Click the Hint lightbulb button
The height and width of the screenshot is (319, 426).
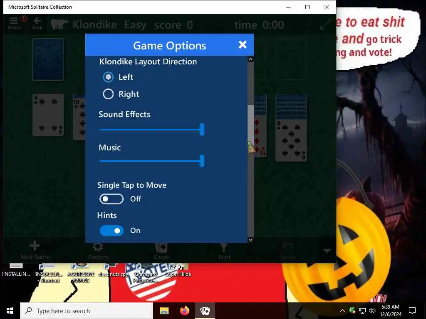[x=224, y=250]
